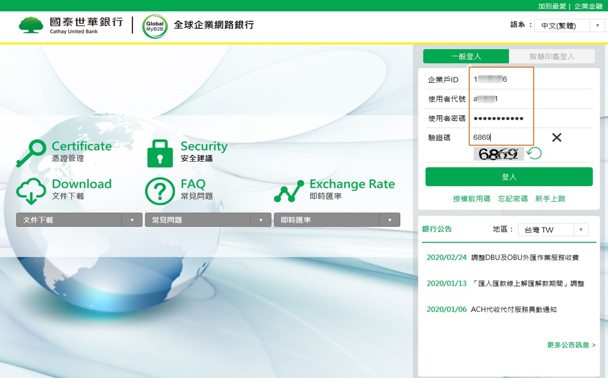This screenshot has width=608, height=378.
Task: Open the 授權啟用碼 link
Action: pyautogui.click(x=471, y=198)
